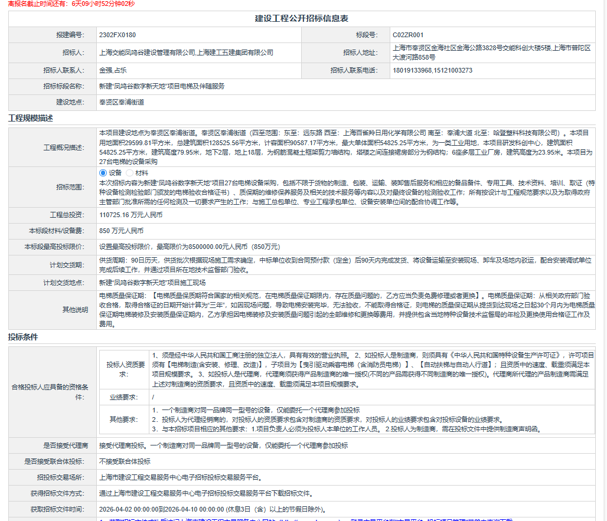
Task: Click the 建设地点 value 奉贤区奉浦街道
Action: coord(122,102)
